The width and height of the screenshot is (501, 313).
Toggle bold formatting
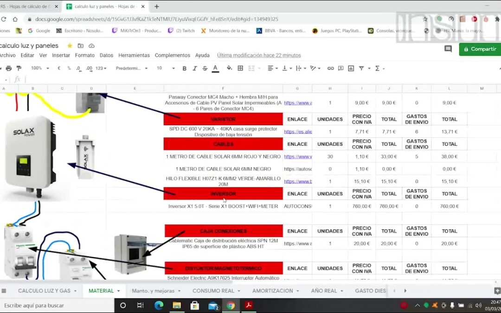[184, 68]
